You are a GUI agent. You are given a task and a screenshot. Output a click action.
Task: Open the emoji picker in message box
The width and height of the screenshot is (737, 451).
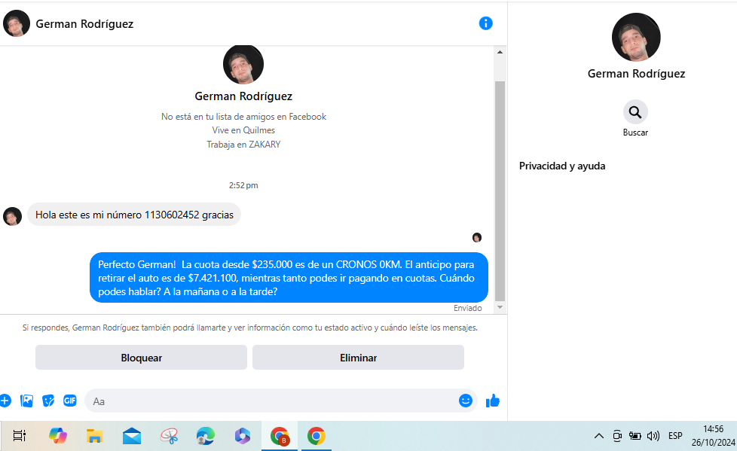point(465,401)
